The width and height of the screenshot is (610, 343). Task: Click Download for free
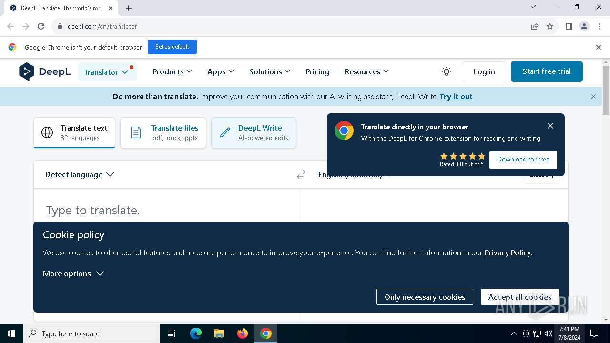point(523,160)
